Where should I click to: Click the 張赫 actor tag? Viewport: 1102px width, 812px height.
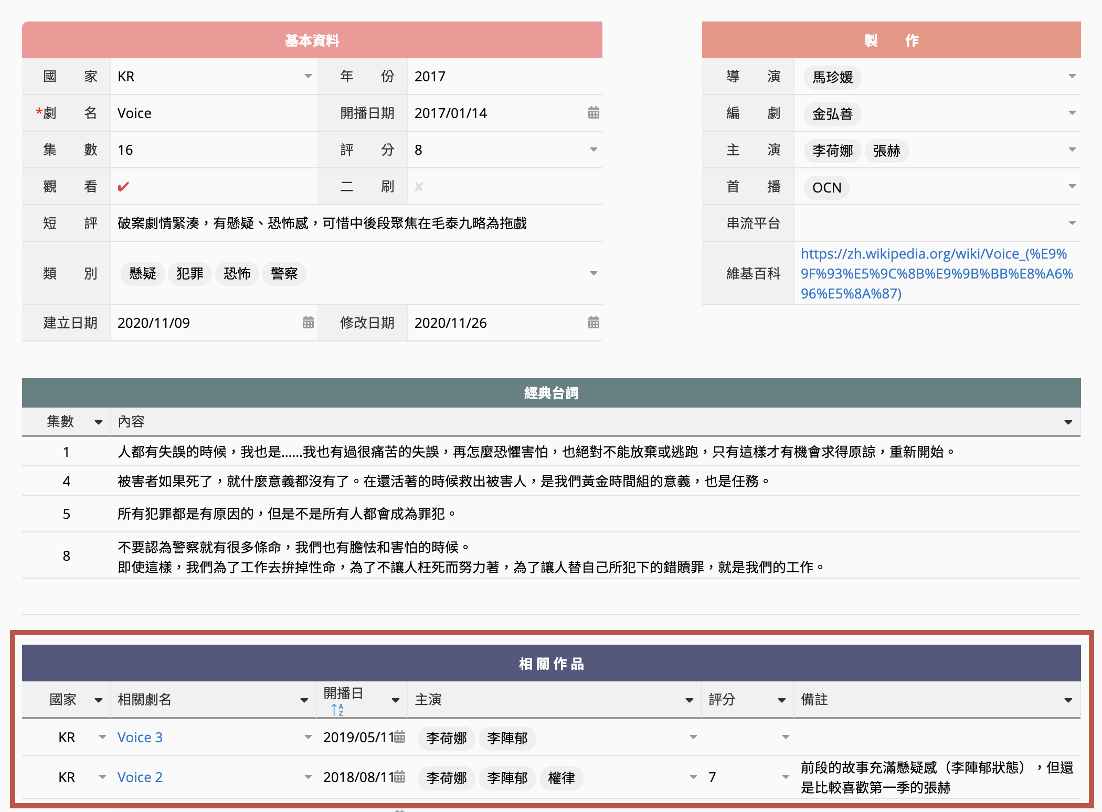[887, 151]
